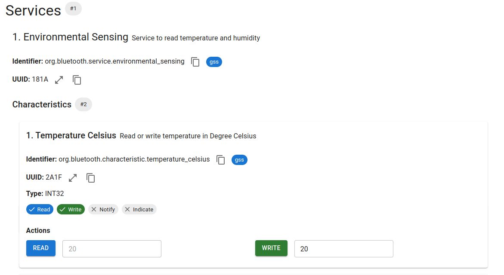The width and height of the screenshot is (504, 275).
Task: Copy the Environmental Sensing service identifier
Action: pos(195,62)
